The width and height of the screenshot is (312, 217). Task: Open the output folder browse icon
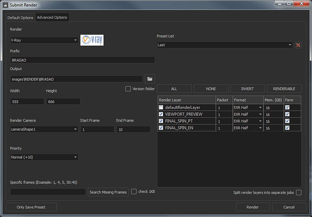point(150,79)
